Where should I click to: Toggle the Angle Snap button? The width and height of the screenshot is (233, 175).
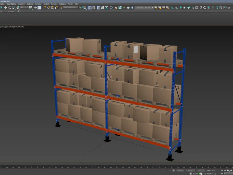pyautogui.click(x=48, y=8)
